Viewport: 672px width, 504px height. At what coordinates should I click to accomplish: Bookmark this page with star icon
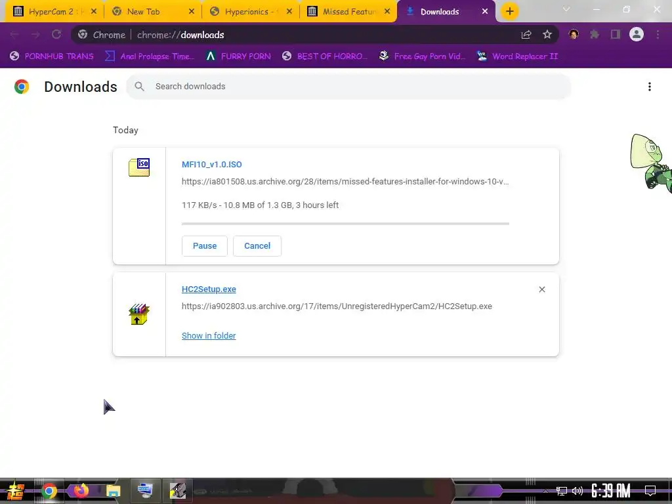[547, 35]
